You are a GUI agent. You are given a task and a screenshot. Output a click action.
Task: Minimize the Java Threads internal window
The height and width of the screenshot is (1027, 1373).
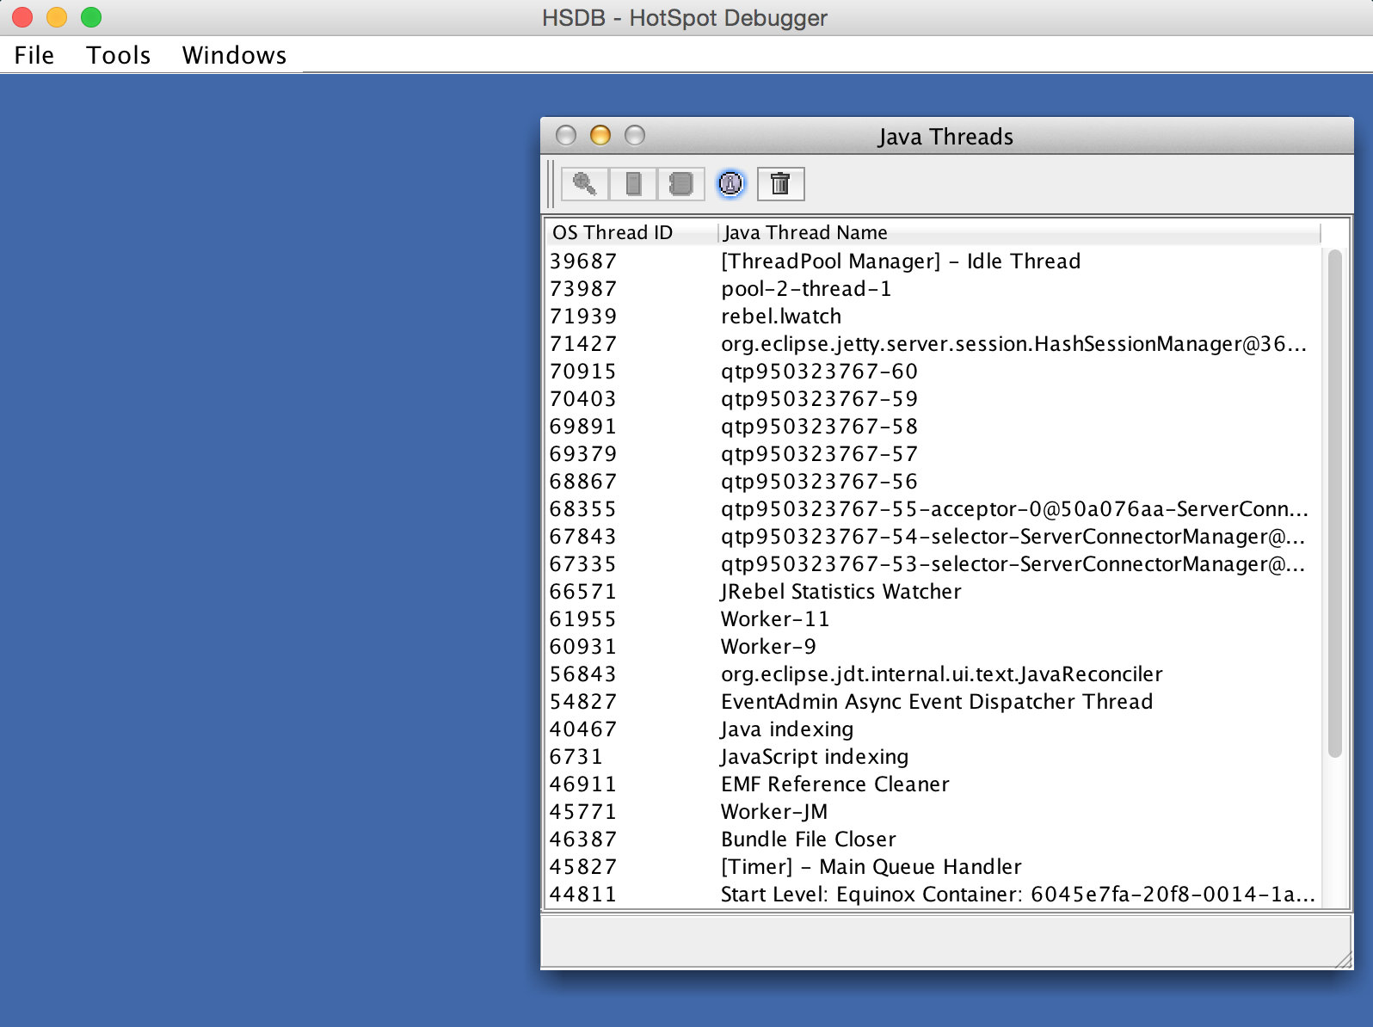click(x=600, y=136)
